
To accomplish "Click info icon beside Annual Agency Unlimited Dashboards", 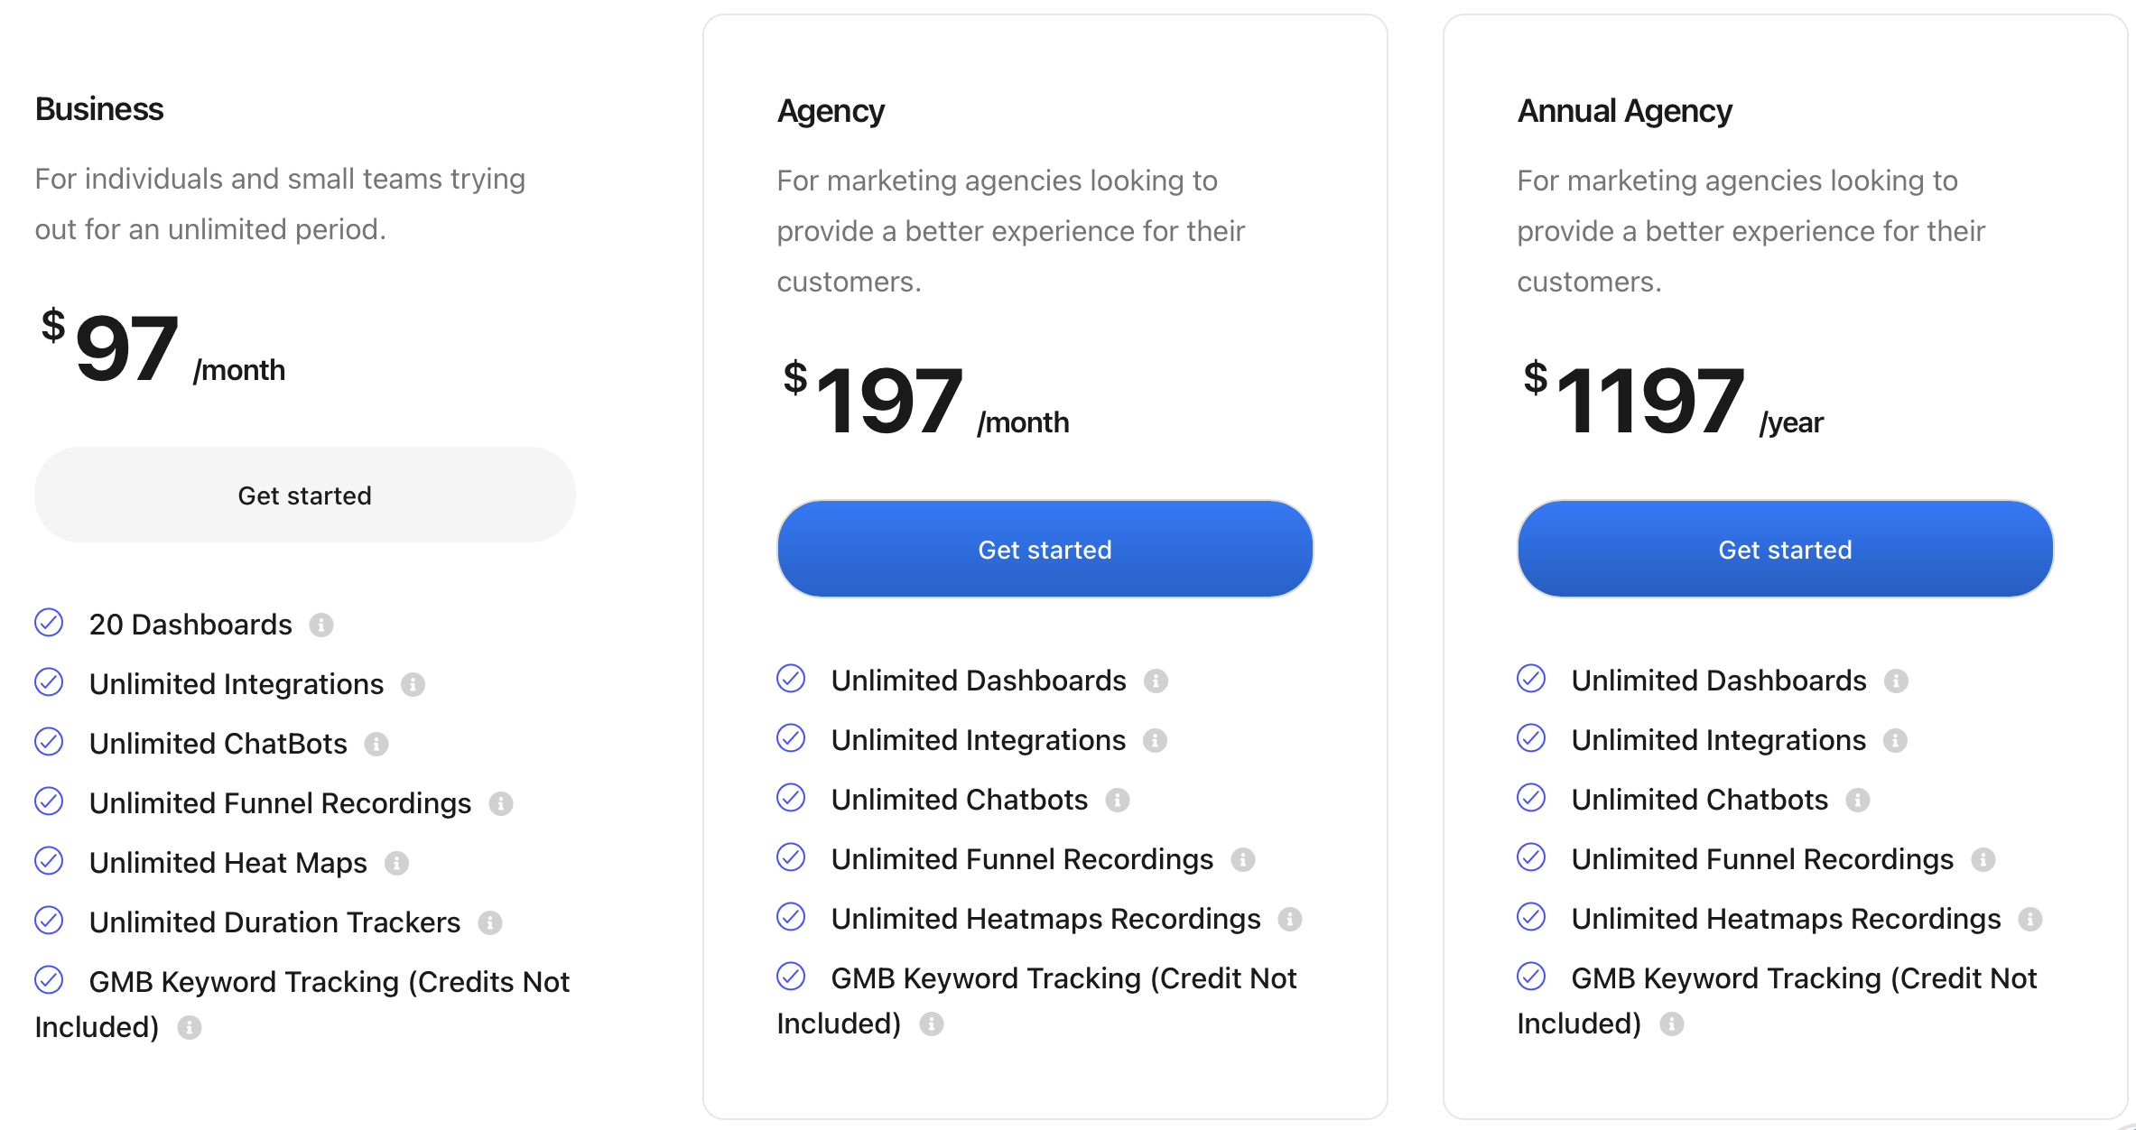I will coord(1896,681).
